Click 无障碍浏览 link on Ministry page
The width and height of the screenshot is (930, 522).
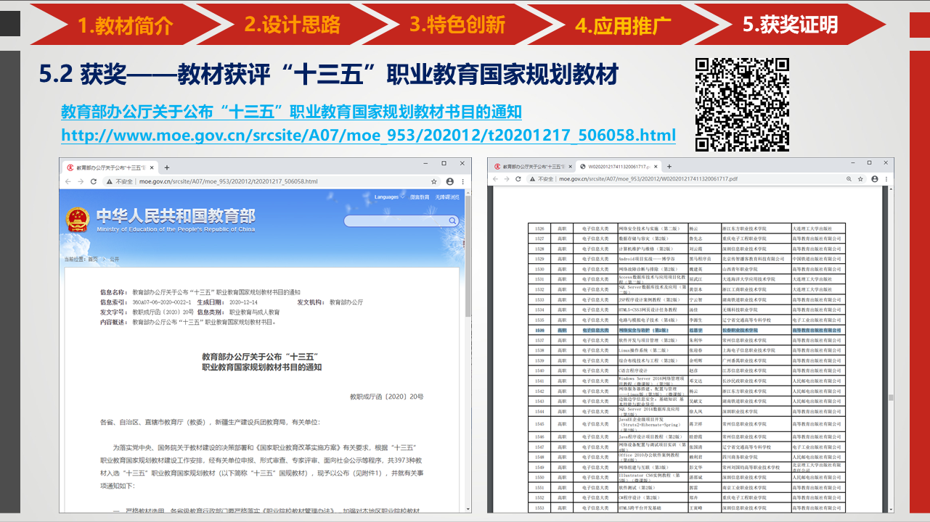click(446, 197)
